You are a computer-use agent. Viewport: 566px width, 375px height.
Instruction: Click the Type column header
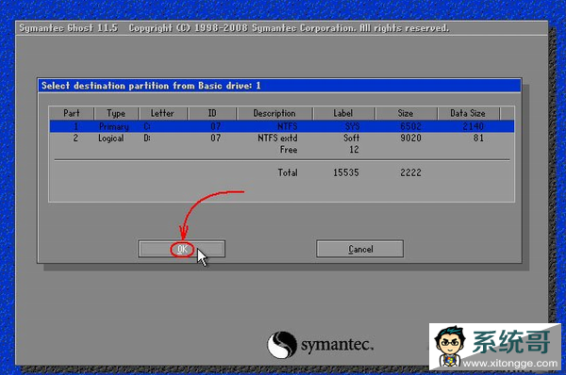(116, 113)
